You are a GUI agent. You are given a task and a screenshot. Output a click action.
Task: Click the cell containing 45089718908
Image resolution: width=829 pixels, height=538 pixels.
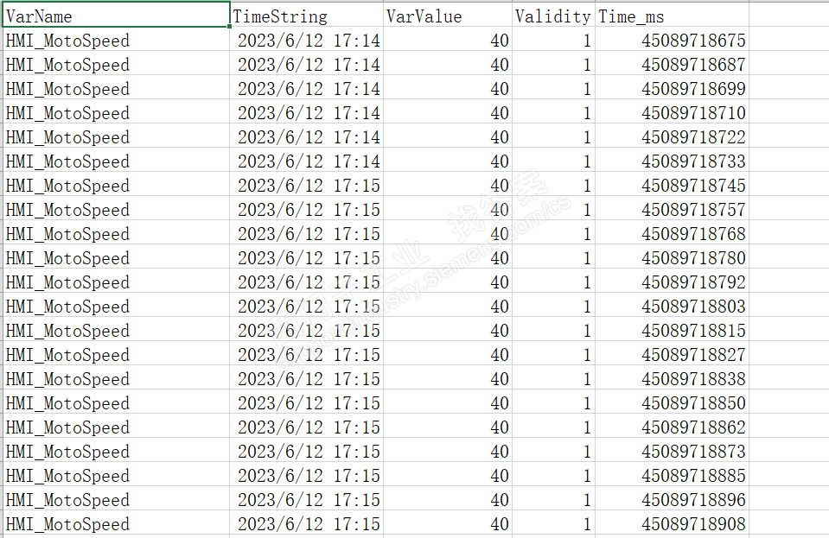(x=672, y=523)
